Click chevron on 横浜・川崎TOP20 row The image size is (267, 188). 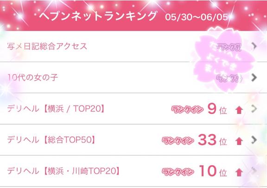pyautogui.click(x=254, y=171)
